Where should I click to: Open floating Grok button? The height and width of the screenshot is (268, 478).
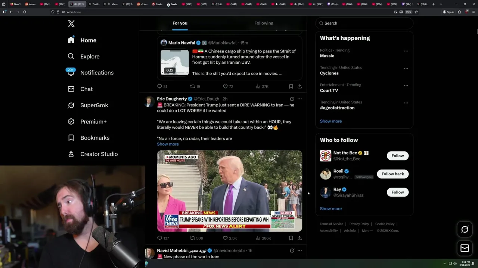click(x=465, y=230)
